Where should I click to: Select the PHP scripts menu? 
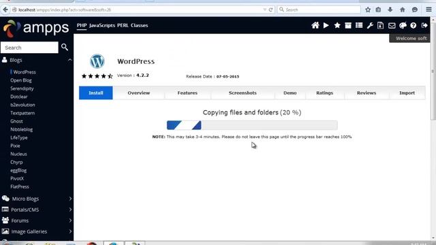tap(82, 25)
